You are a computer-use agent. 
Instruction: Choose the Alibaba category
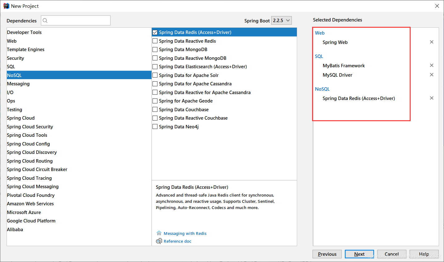79,229
